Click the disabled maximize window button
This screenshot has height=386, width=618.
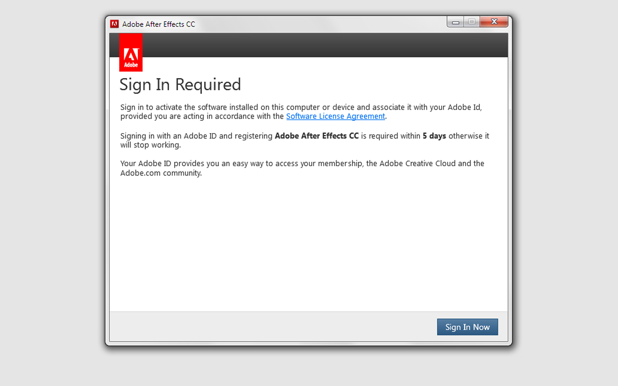pos(472,22)
